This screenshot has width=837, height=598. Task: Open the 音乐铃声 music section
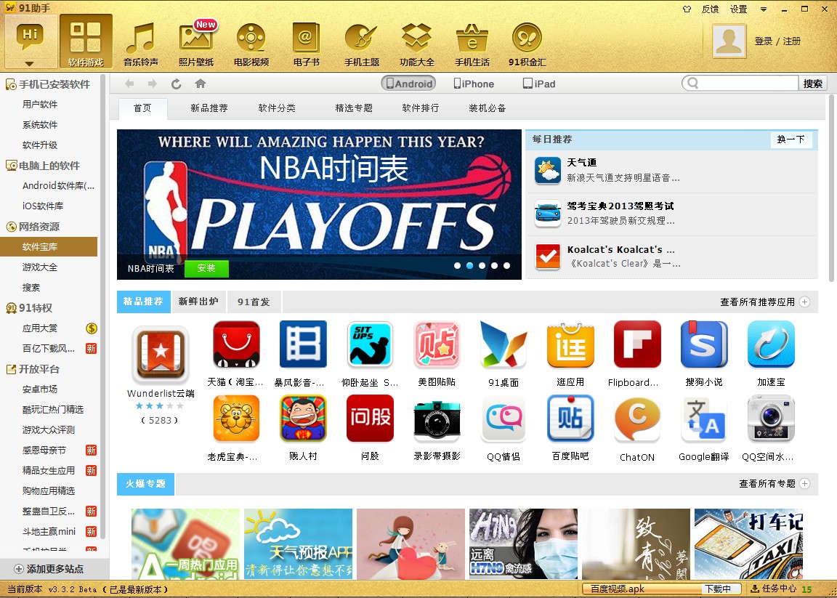point(141,44)
